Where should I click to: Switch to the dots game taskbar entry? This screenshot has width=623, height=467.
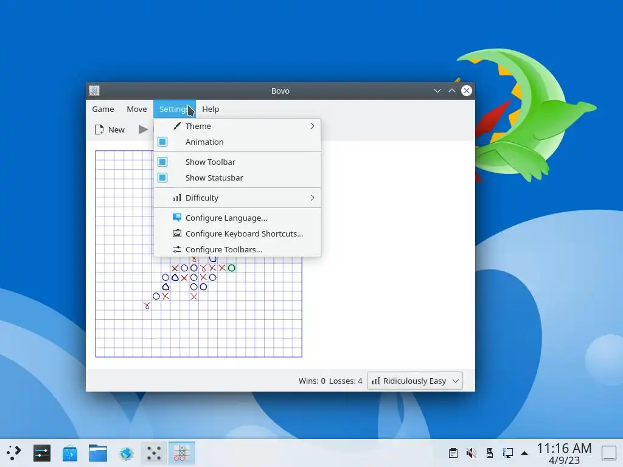[x=154, y=453]
